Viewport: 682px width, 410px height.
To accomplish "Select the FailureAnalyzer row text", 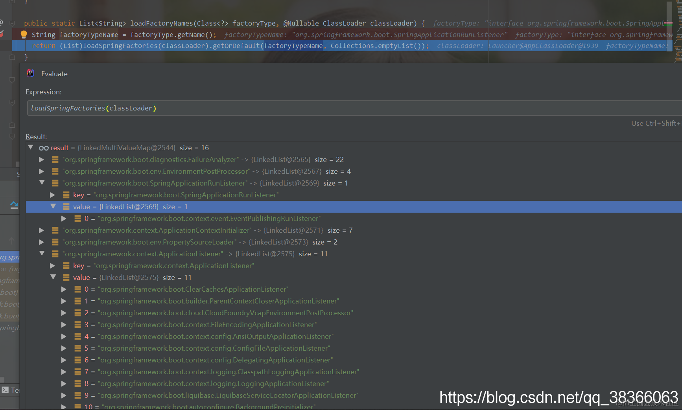I will point(203,160).
